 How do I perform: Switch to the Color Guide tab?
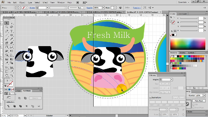click(x=182, y=14)
